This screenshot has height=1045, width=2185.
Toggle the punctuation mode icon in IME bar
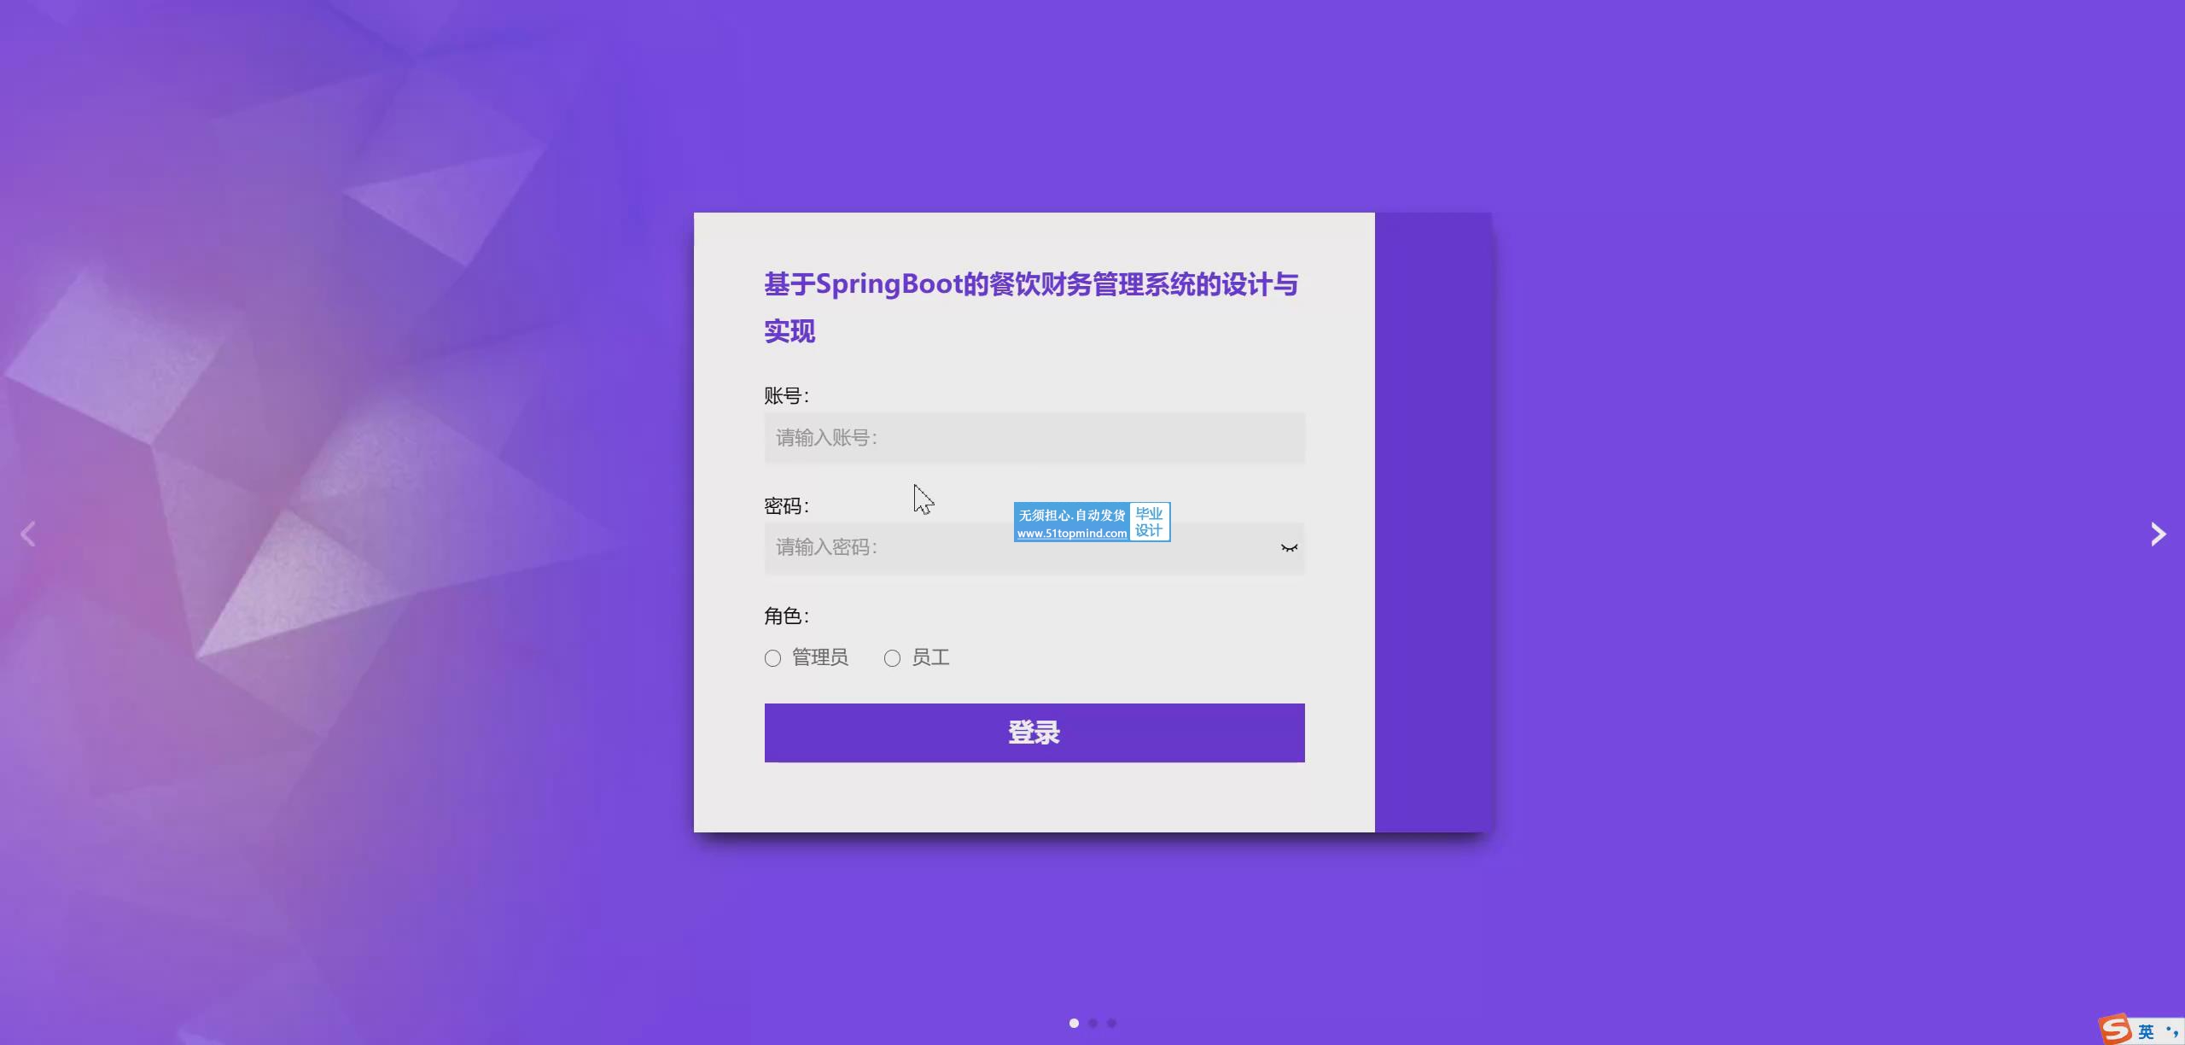coord(2171,1031)
